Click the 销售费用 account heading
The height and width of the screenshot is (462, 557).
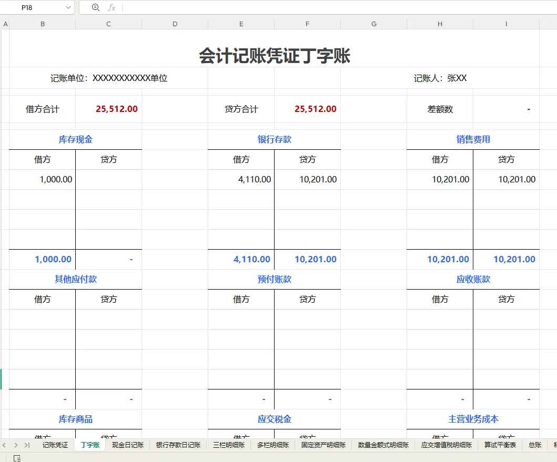(473, 139)
